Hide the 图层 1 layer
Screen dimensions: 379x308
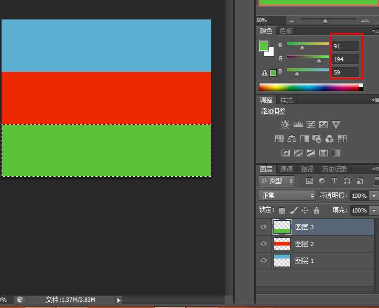[x=264, y=261]
